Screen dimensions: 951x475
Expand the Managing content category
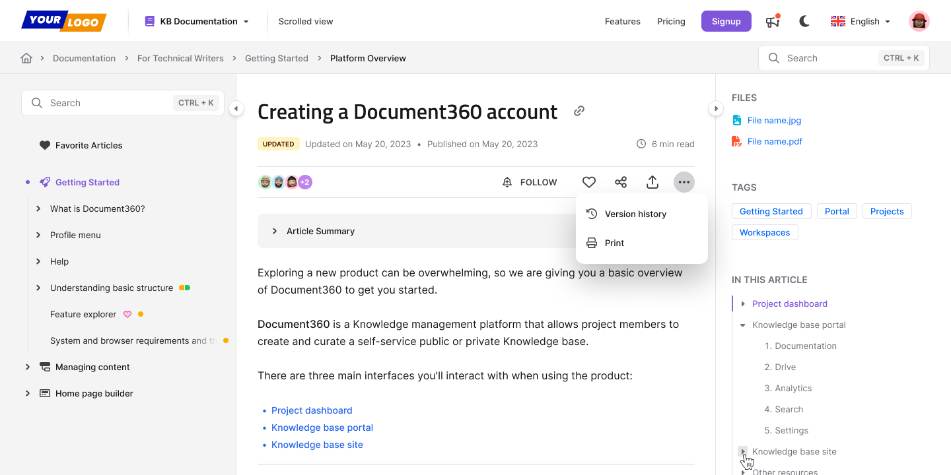coord(28,367)
